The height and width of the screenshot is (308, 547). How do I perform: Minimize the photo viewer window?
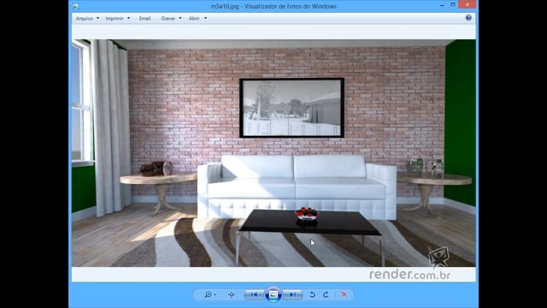coord(442,5)
